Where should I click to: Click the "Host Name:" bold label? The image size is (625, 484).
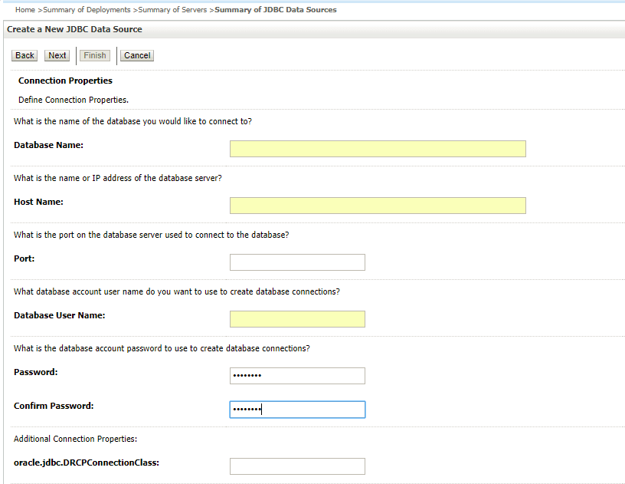pyautogui.click(x=38, y=202)
